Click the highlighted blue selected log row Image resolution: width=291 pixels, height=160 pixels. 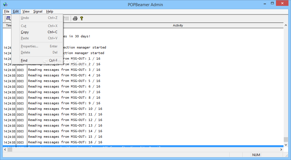(x=143, y=146)
